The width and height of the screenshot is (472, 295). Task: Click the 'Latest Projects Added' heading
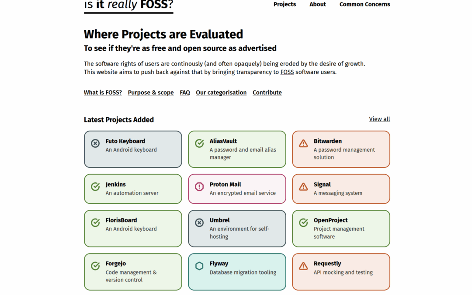tap(118, 120)
